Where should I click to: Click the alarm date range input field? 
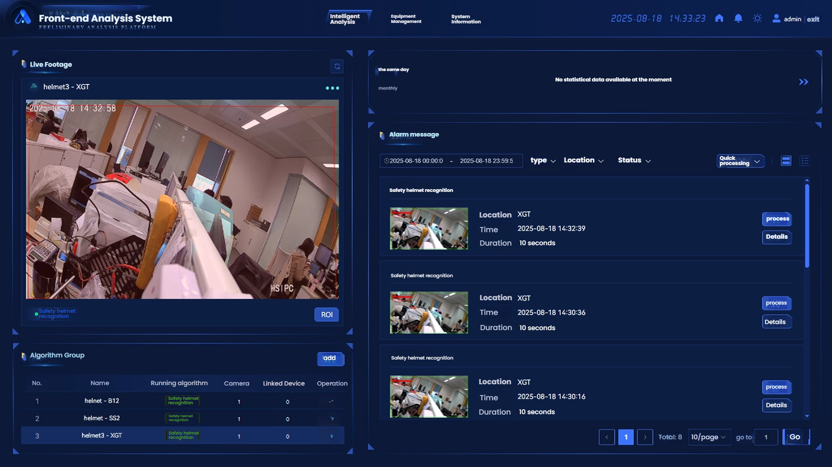tap(451, 160)
